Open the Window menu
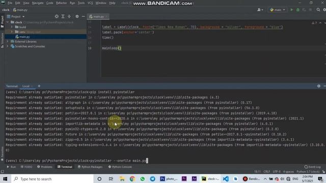Viewport: 326px width, 183px height. coord(101,3)
